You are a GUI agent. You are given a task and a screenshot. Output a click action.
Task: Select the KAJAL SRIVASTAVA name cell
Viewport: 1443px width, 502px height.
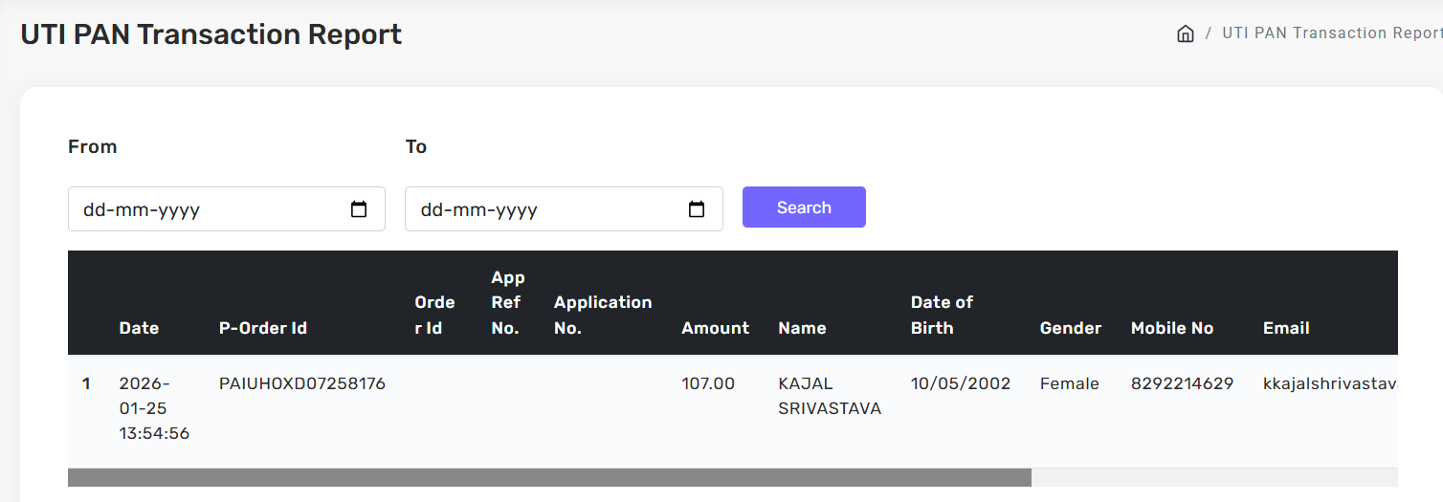[830, 396]
